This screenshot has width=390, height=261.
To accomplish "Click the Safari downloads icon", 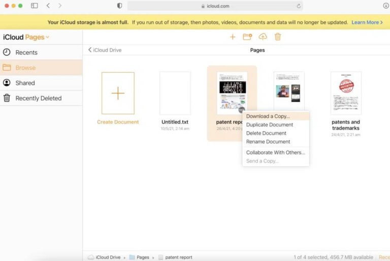I will [385, 6].
